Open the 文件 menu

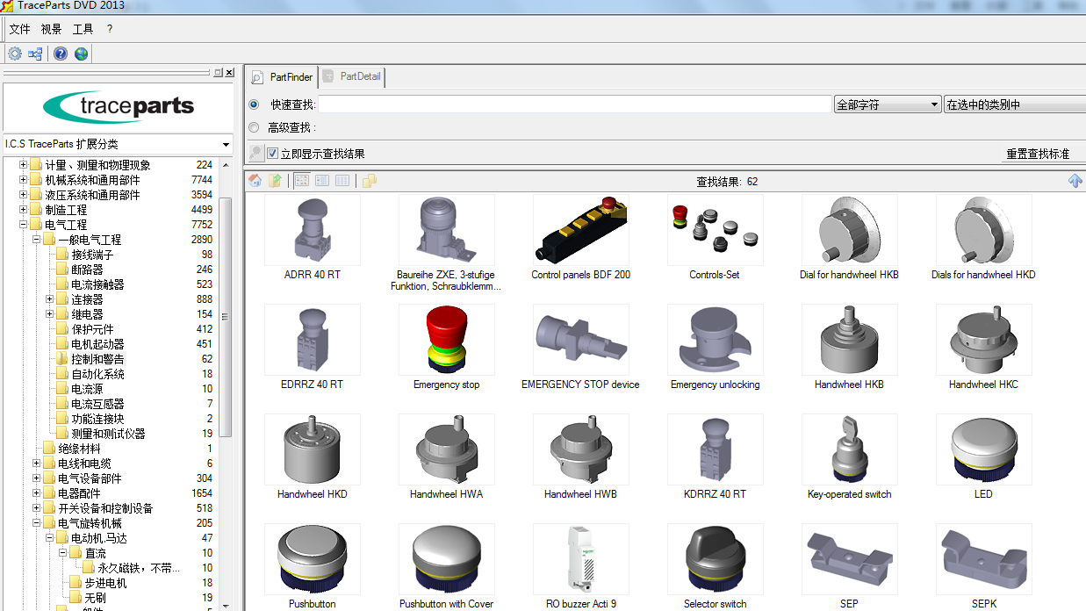[x=19, y=28]
